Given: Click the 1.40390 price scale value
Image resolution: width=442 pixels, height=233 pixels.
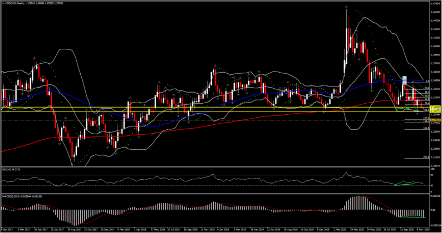Looking at the screenshot, I should click(x=435, y=46).
